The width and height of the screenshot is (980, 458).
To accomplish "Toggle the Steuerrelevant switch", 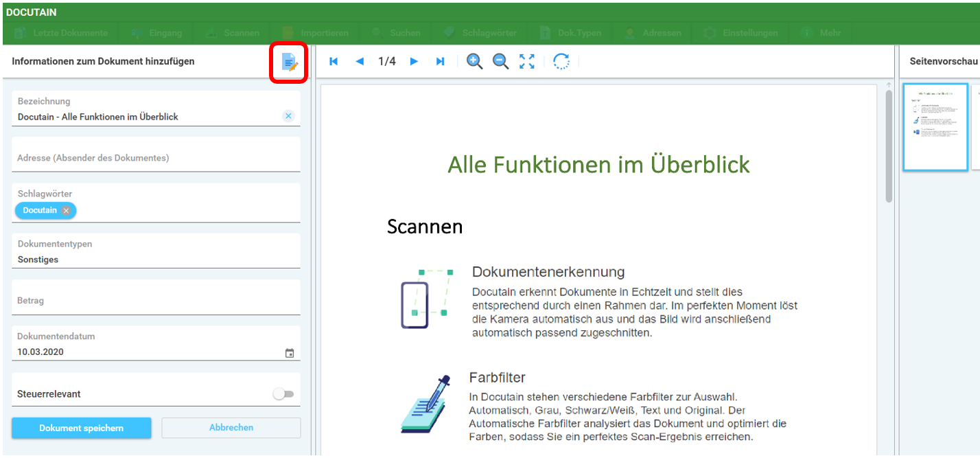I will pos(283,394).
